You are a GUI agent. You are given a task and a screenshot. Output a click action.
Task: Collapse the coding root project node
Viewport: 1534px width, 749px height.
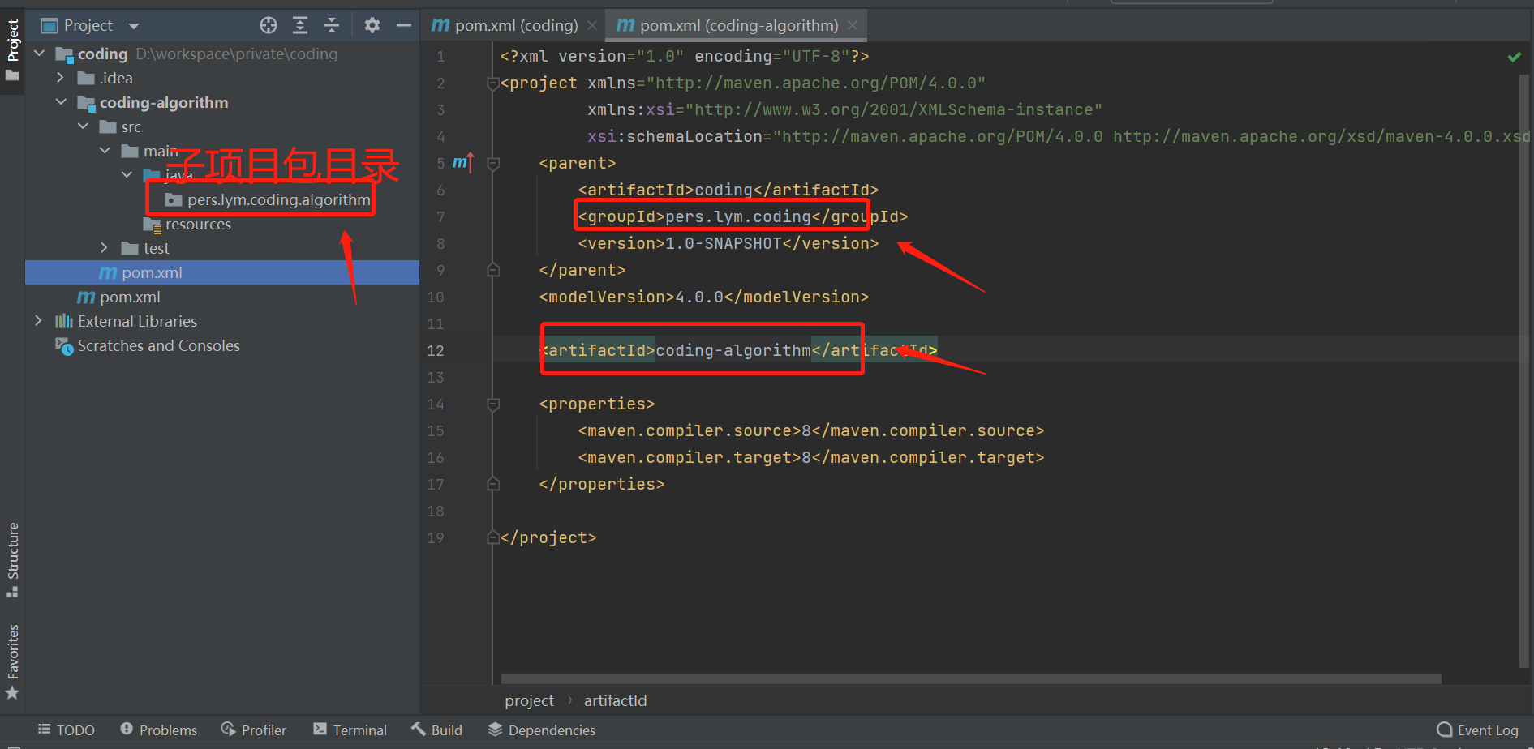click(x=39, y=53)
